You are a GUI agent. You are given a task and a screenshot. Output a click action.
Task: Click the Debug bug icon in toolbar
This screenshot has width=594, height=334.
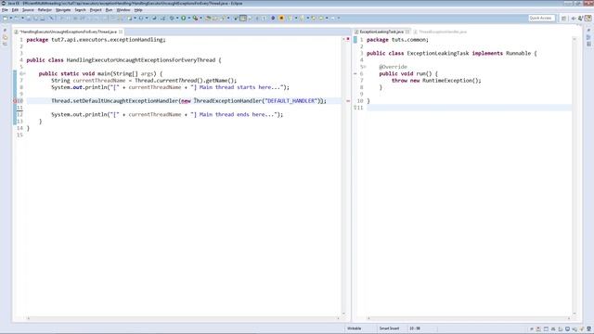pos(172,18)
